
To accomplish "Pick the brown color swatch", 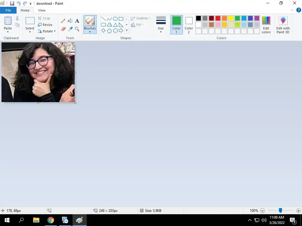I will [x=211, y=25].
